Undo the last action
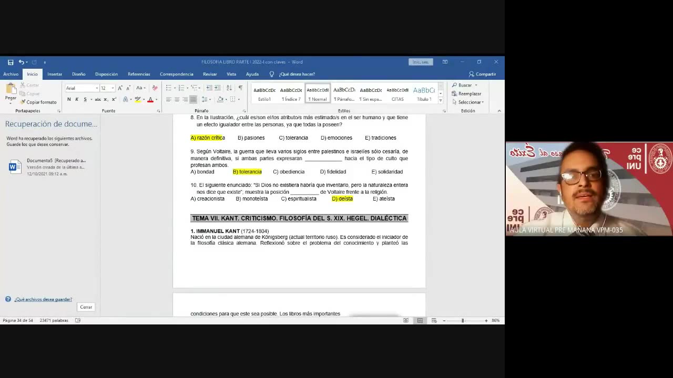 pyautogui.click(x=21, y=62)
